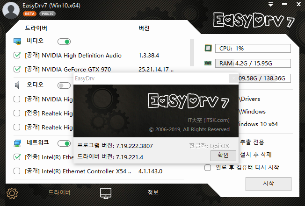Click the \Drivers path text
The image size is (305, 206).
[x=249, y=99]
